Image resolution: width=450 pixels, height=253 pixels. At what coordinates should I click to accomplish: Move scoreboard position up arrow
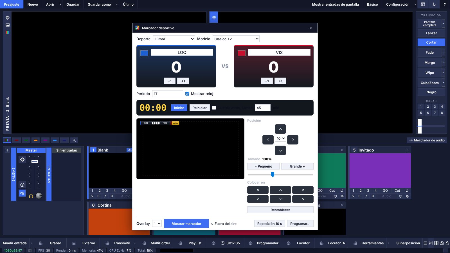(x=280, y=129)
